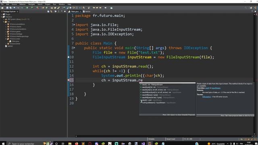Click the editor vertical scrollbar
258x145 pixels.
(x=254, y=74)
